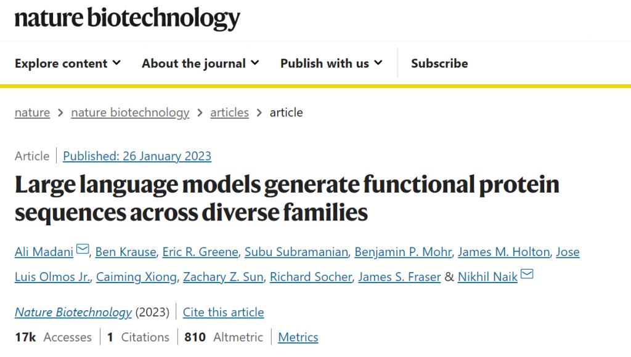This screenshot has height=357, width=631.
Task: Click author Richard Socher's name
Action: [311, 277]
